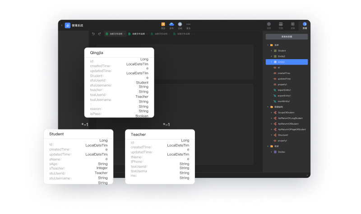This screenshot has width=361, height=214.
Task: Click the ApiReturnOfPageOfStudent structure icon
Action: tap(275, 130)
